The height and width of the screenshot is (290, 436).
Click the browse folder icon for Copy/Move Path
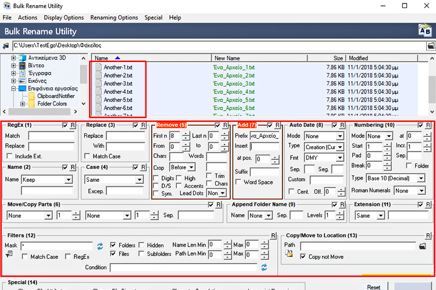click(x=423, y=246)
